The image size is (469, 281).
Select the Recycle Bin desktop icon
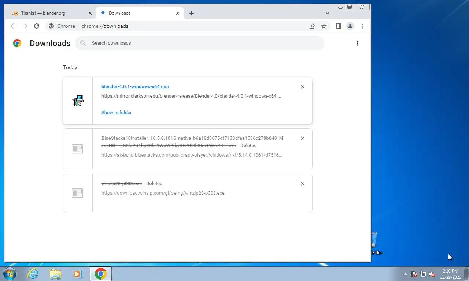click(x=376, y=243)
